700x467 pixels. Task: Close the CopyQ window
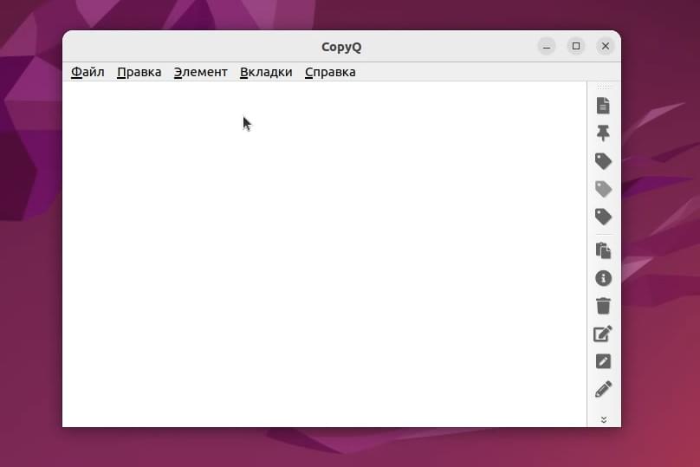606,46
